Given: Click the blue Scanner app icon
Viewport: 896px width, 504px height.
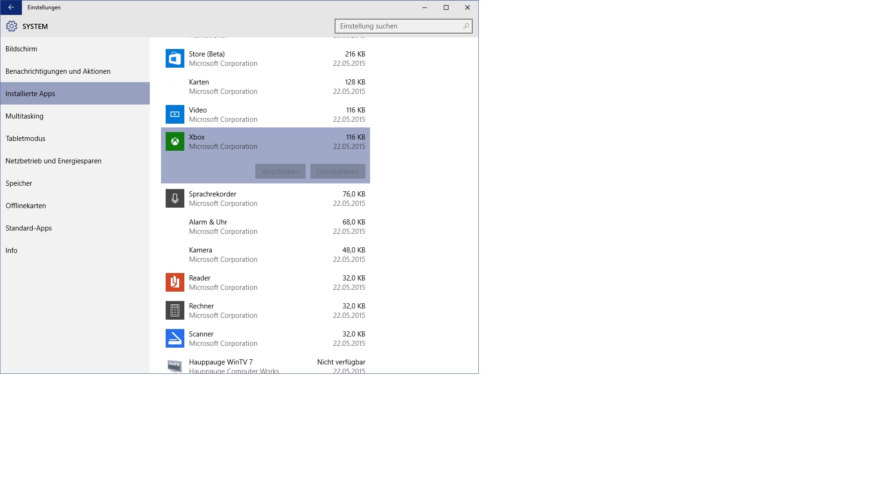Looking at the screenshot, I should click(175, 338).
